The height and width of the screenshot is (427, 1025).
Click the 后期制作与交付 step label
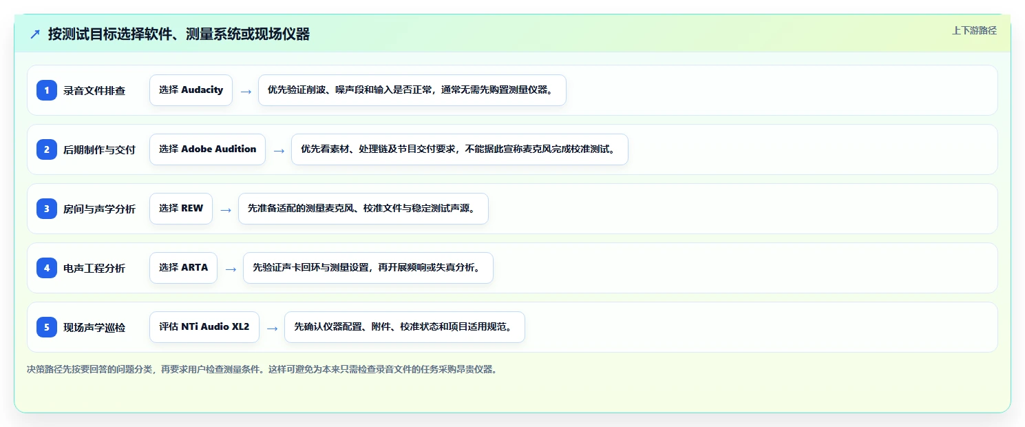[x=99, y=149]
